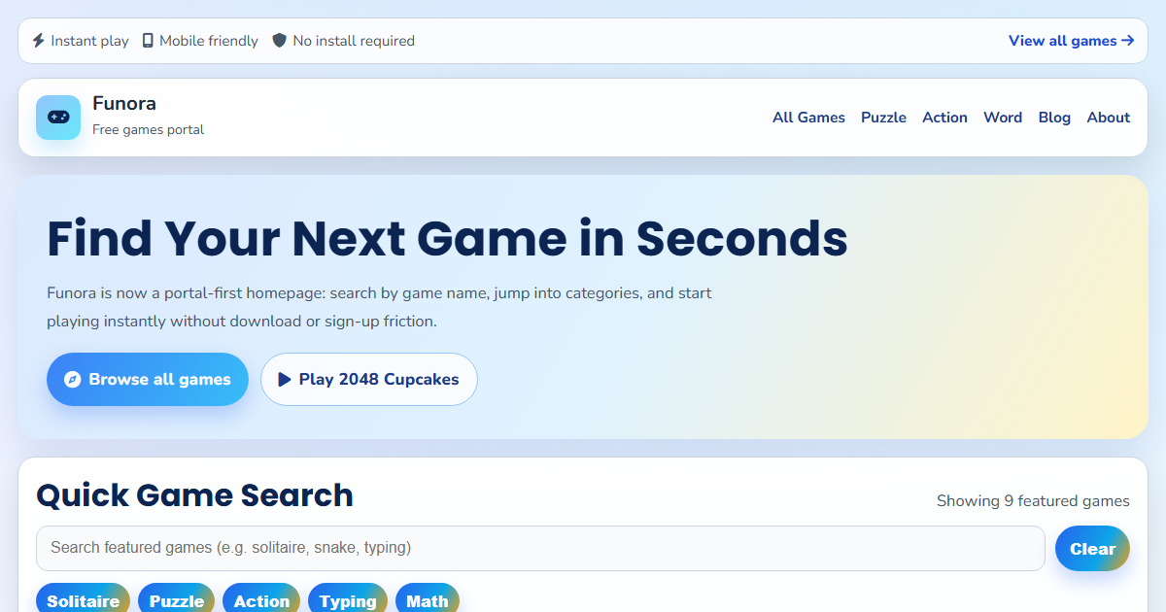Click the compass icon on Browse all games
Screen dimensions: 1166x612
(72, 379)
